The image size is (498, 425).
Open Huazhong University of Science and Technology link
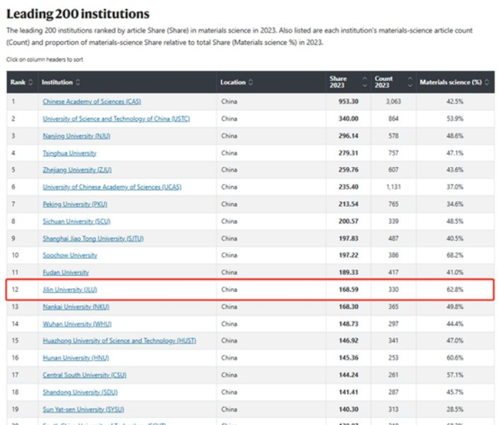pos(119,340)
